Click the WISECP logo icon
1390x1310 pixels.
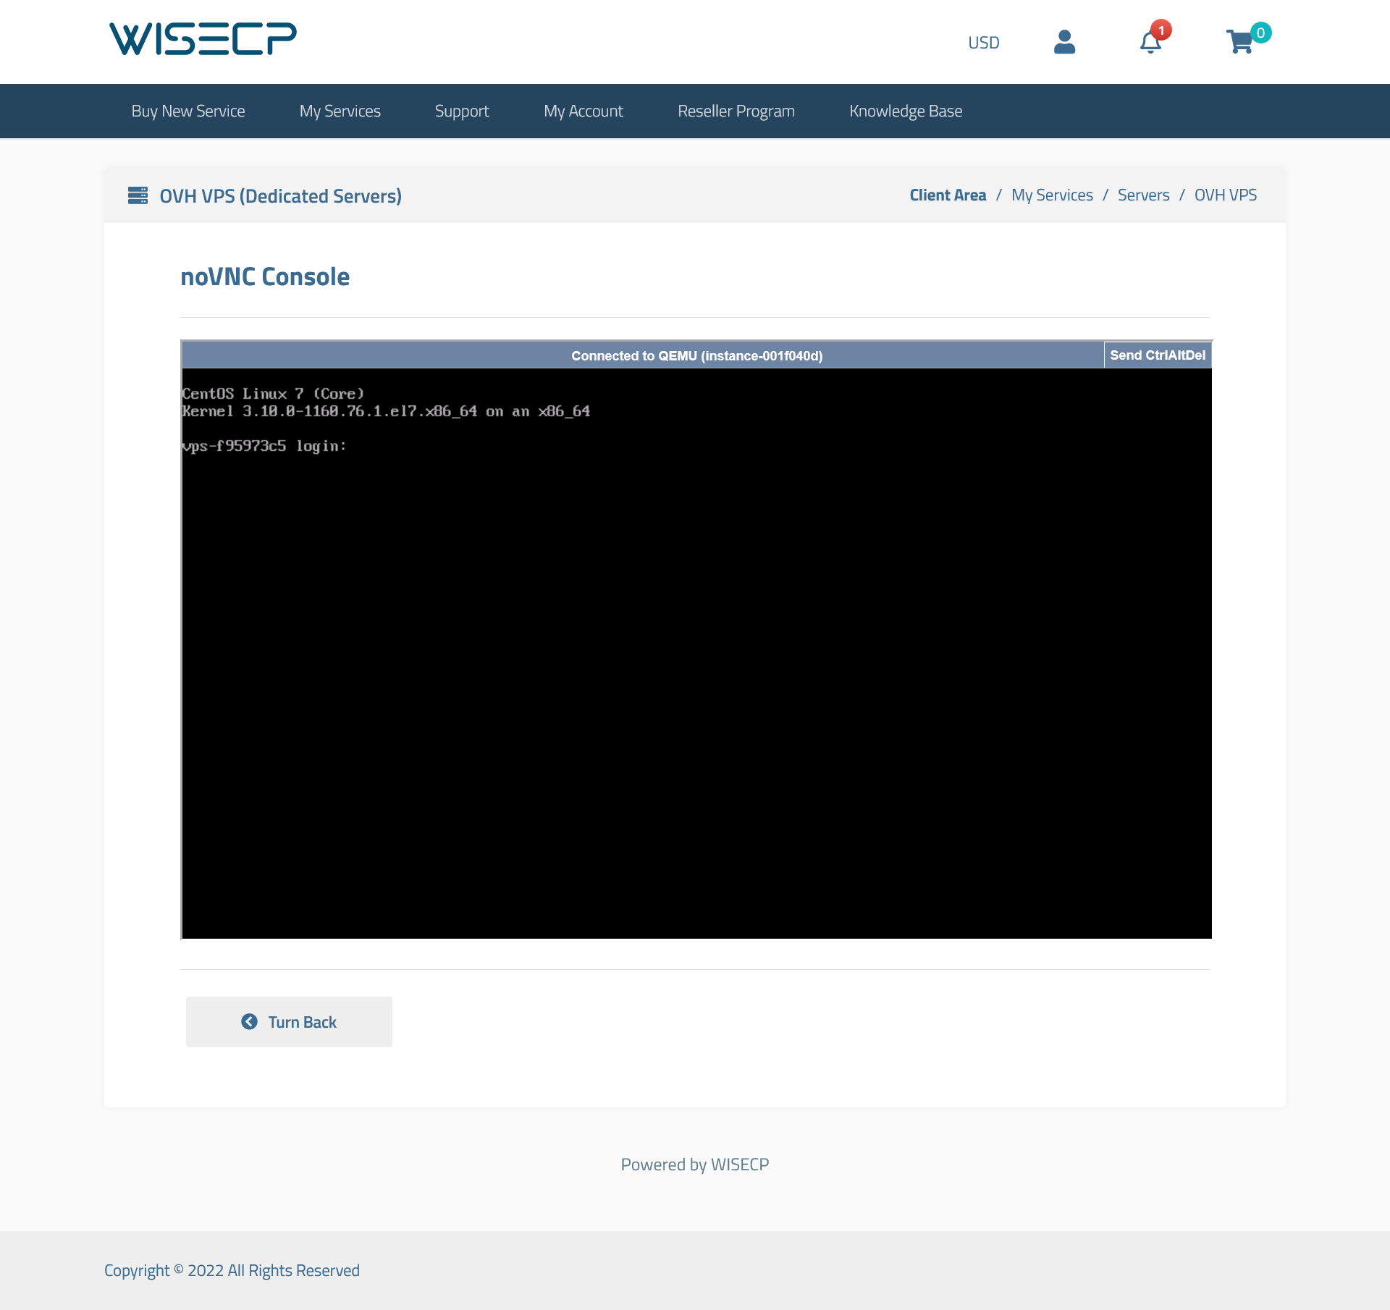[x=202, y=37]
